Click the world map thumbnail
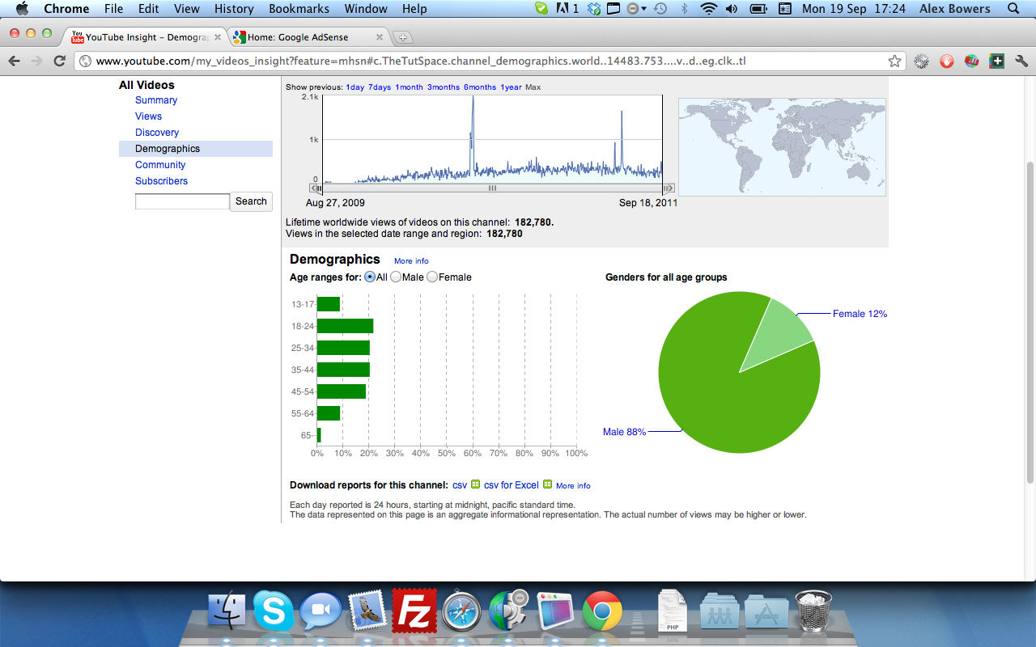The height and width of the screenshot is (647, 1036). pyautogui.click(x=782, y=147)
